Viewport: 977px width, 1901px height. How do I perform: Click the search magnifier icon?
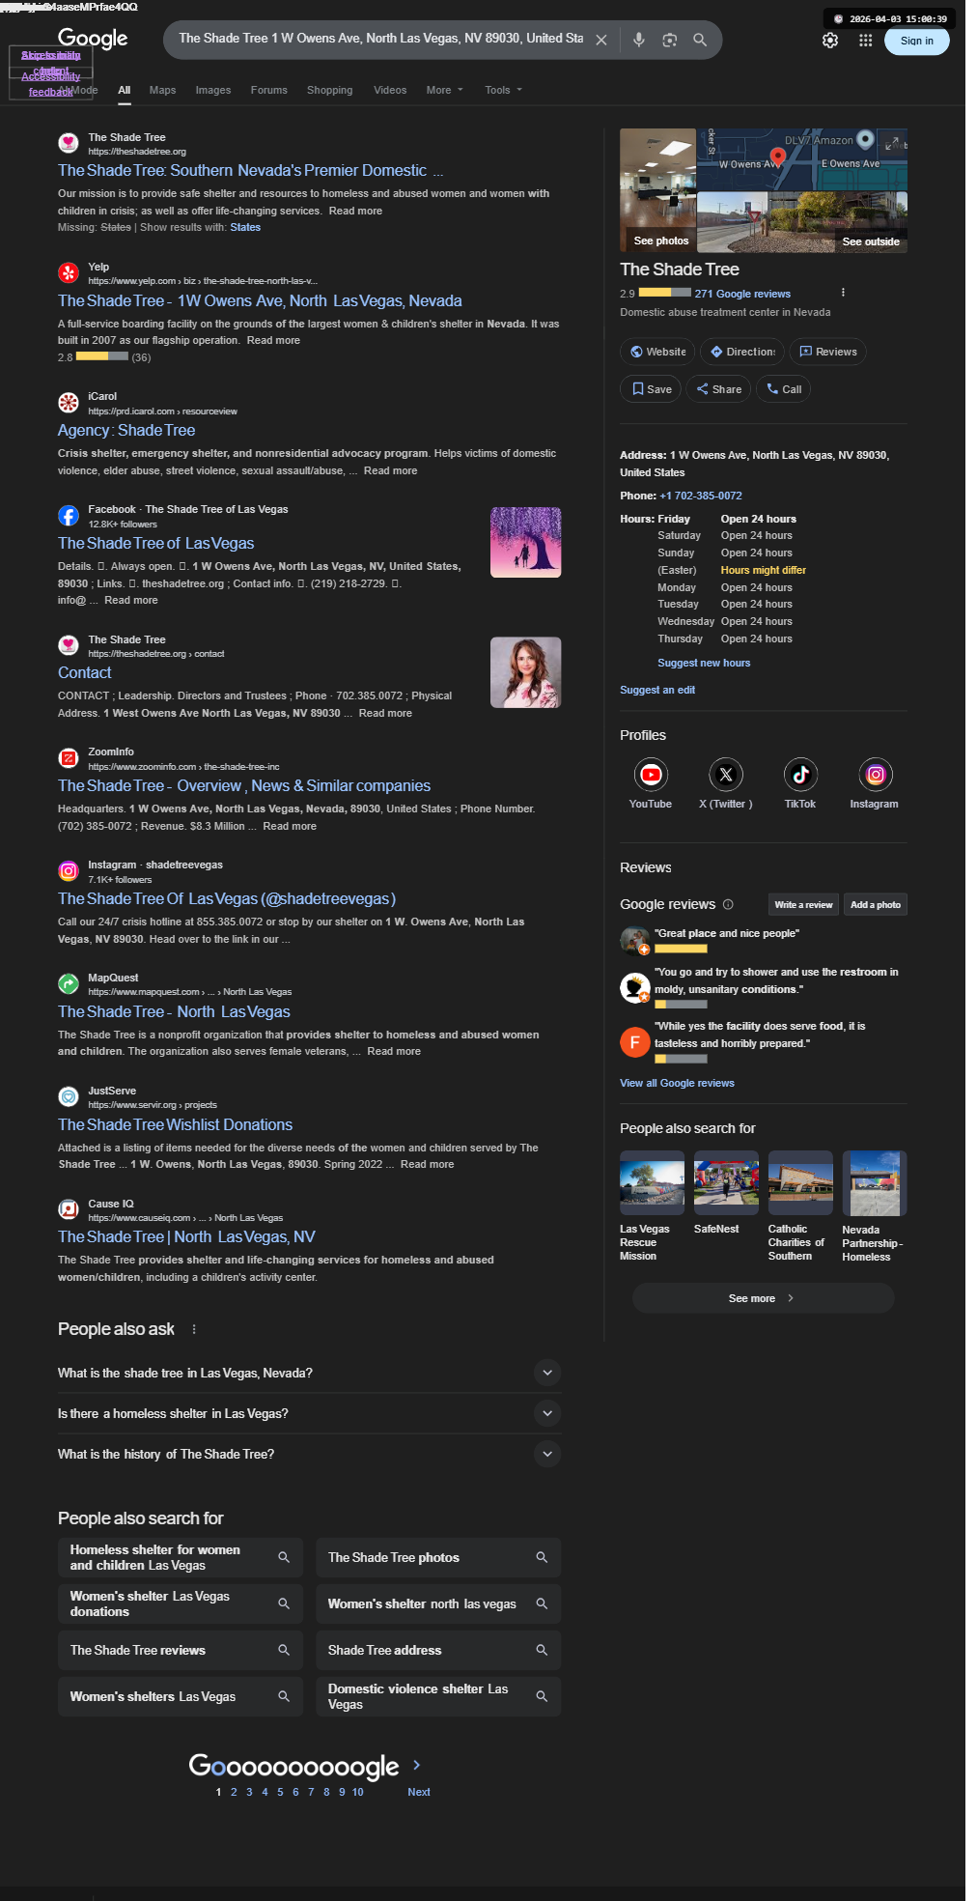pyautogui.click(x=700, y=40)
